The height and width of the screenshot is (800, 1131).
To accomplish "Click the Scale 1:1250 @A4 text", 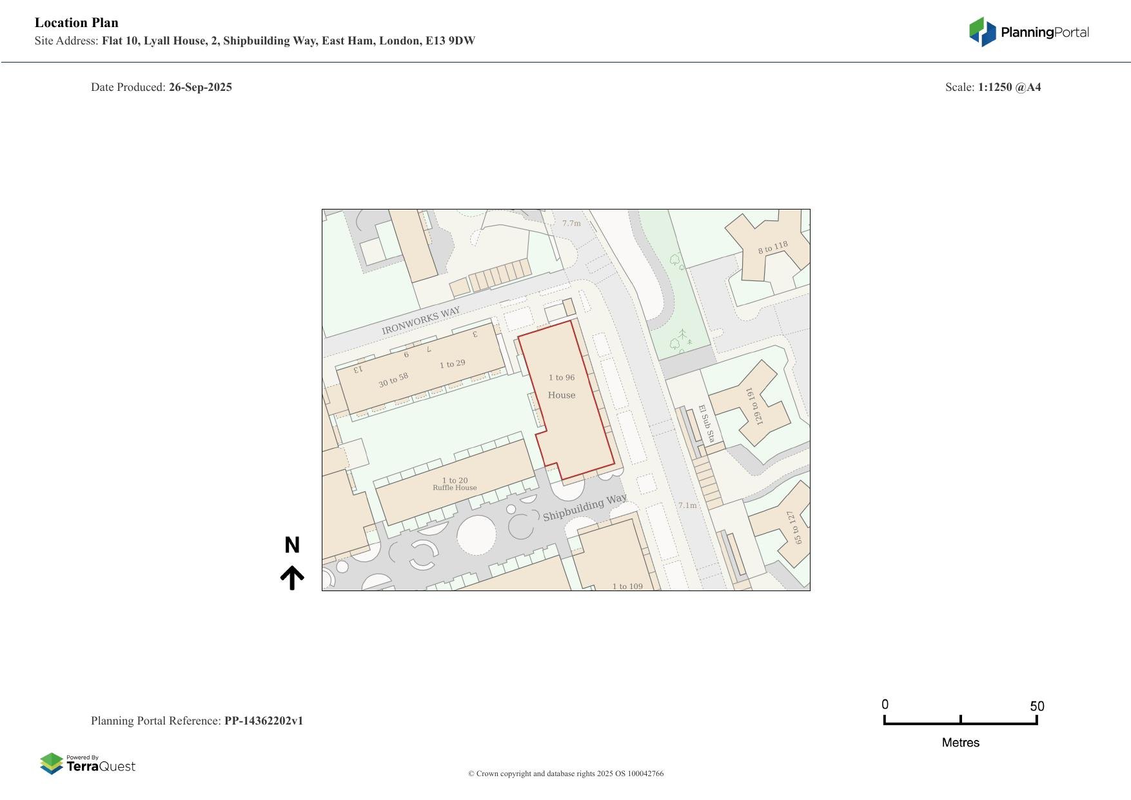I will (992, 87).
